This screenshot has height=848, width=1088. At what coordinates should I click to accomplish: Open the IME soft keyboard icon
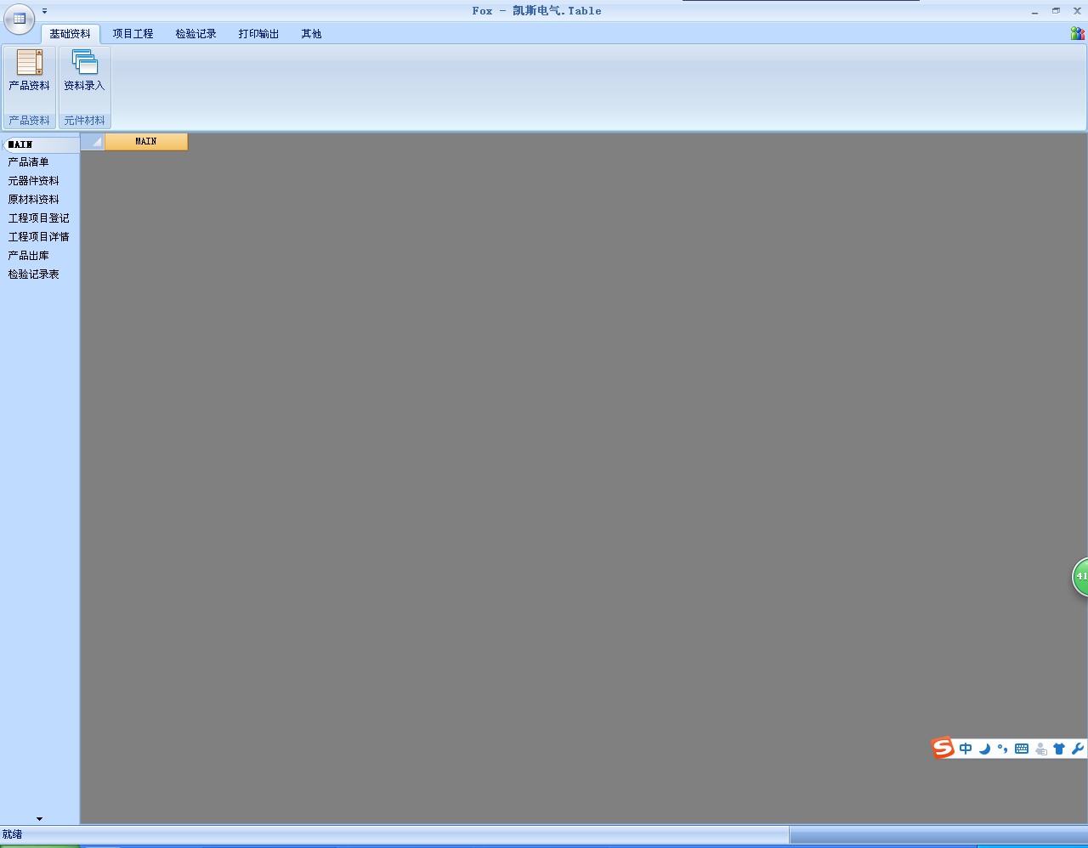click(x=1022, y=749)
